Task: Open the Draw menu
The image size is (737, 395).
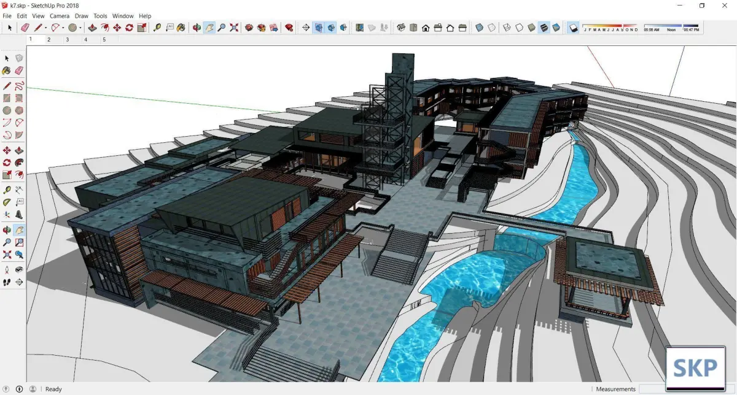Action: click(x=81, y=16)
